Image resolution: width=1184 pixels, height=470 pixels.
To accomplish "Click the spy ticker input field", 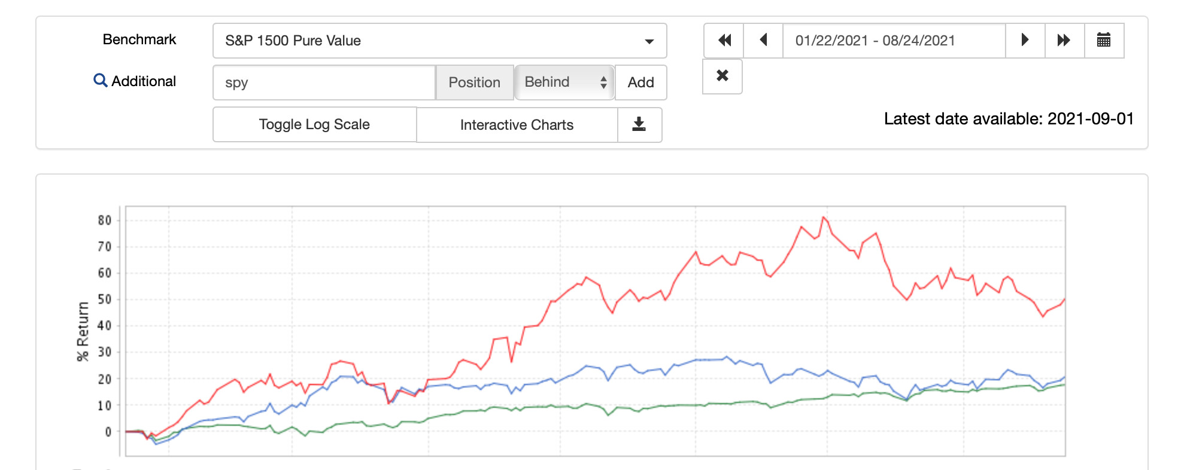I will coord(324,82).
